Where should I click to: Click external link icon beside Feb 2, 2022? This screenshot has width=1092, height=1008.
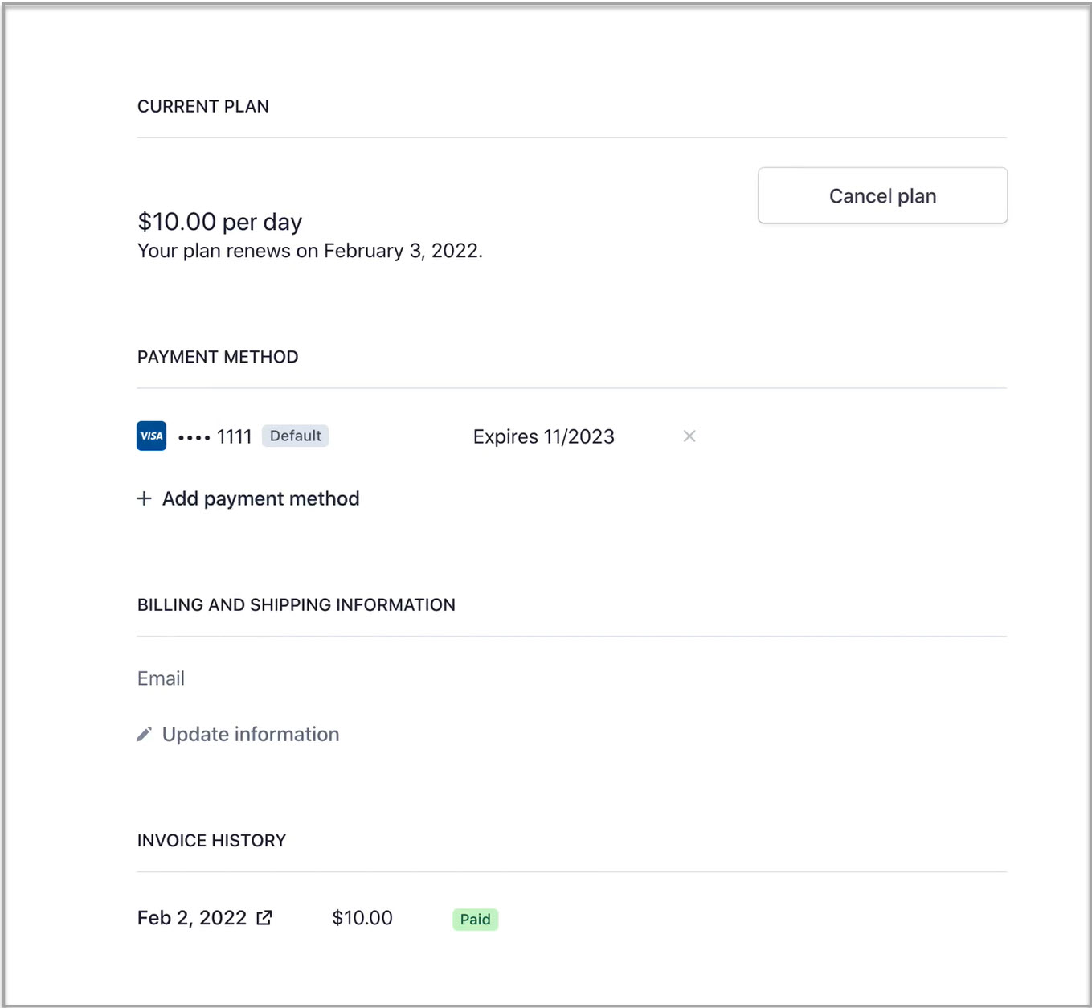pos(264,918)
